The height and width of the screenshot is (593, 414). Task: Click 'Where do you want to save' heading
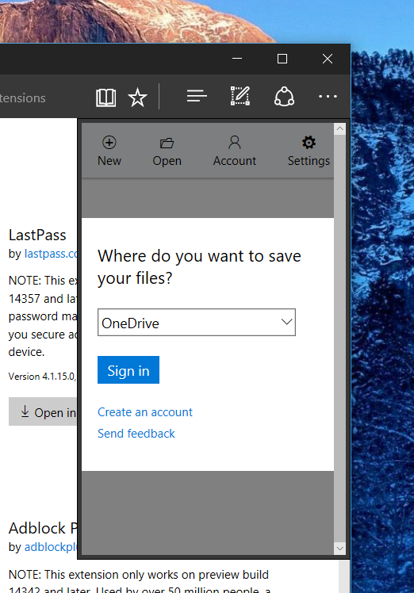point(199,267)
